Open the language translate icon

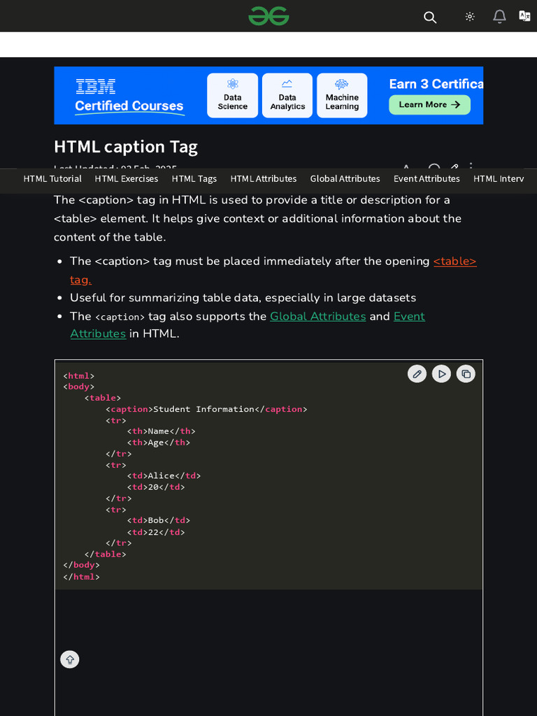pyautogui.click(x=524, y=16)
